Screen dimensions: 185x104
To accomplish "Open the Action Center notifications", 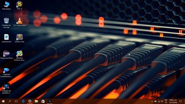I will [x=180, y=101].
